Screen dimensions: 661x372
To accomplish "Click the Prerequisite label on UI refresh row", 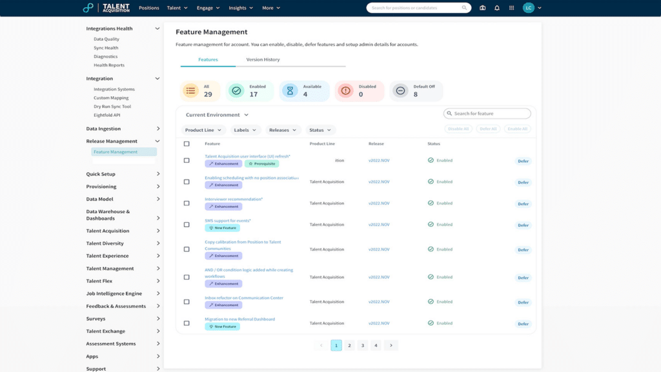I will tap(262, 163).
